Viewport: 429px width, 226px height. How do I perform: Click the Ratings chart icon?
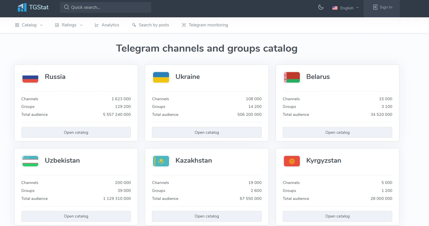57,25
